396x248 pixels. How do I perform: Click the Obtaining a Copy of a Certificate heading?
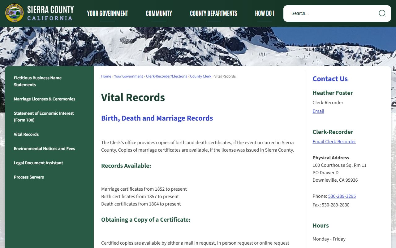[146, 219]
